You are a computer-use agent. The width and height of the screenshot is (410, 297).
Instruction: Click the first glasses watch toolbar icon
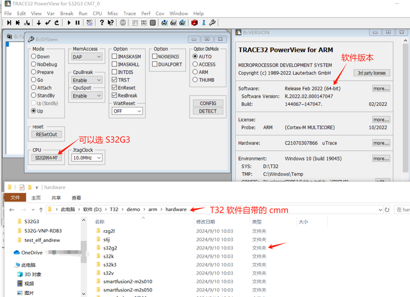tap(164, 23)
